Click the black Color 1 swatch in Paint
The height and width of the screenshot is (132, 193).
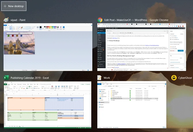[x=41, y=27]
